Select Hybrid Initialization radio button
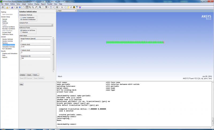This screenshot has width=214, height=130. click(x=21, y=18)
